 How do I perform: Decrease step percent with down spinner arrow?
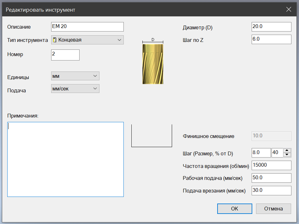point(287,155)
